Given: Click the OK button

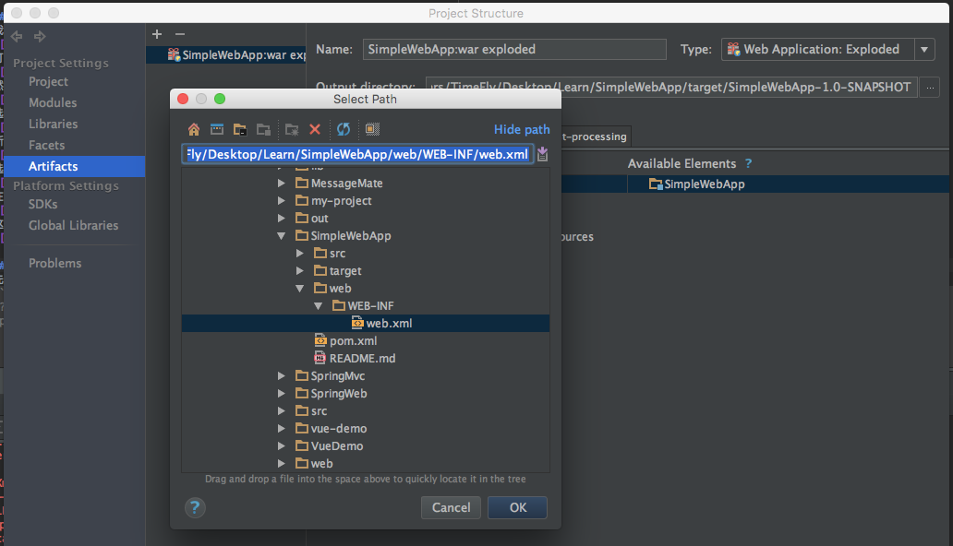Looking at the screenshot, I should tap(518, 508).
